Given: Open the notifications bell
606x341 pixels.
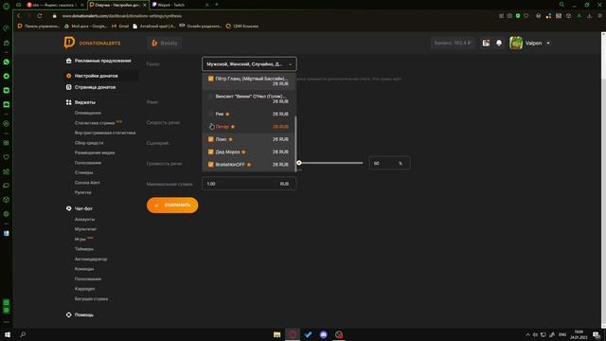Looking at the screenshot, I should pyautogui.click(x=499, y=43).
